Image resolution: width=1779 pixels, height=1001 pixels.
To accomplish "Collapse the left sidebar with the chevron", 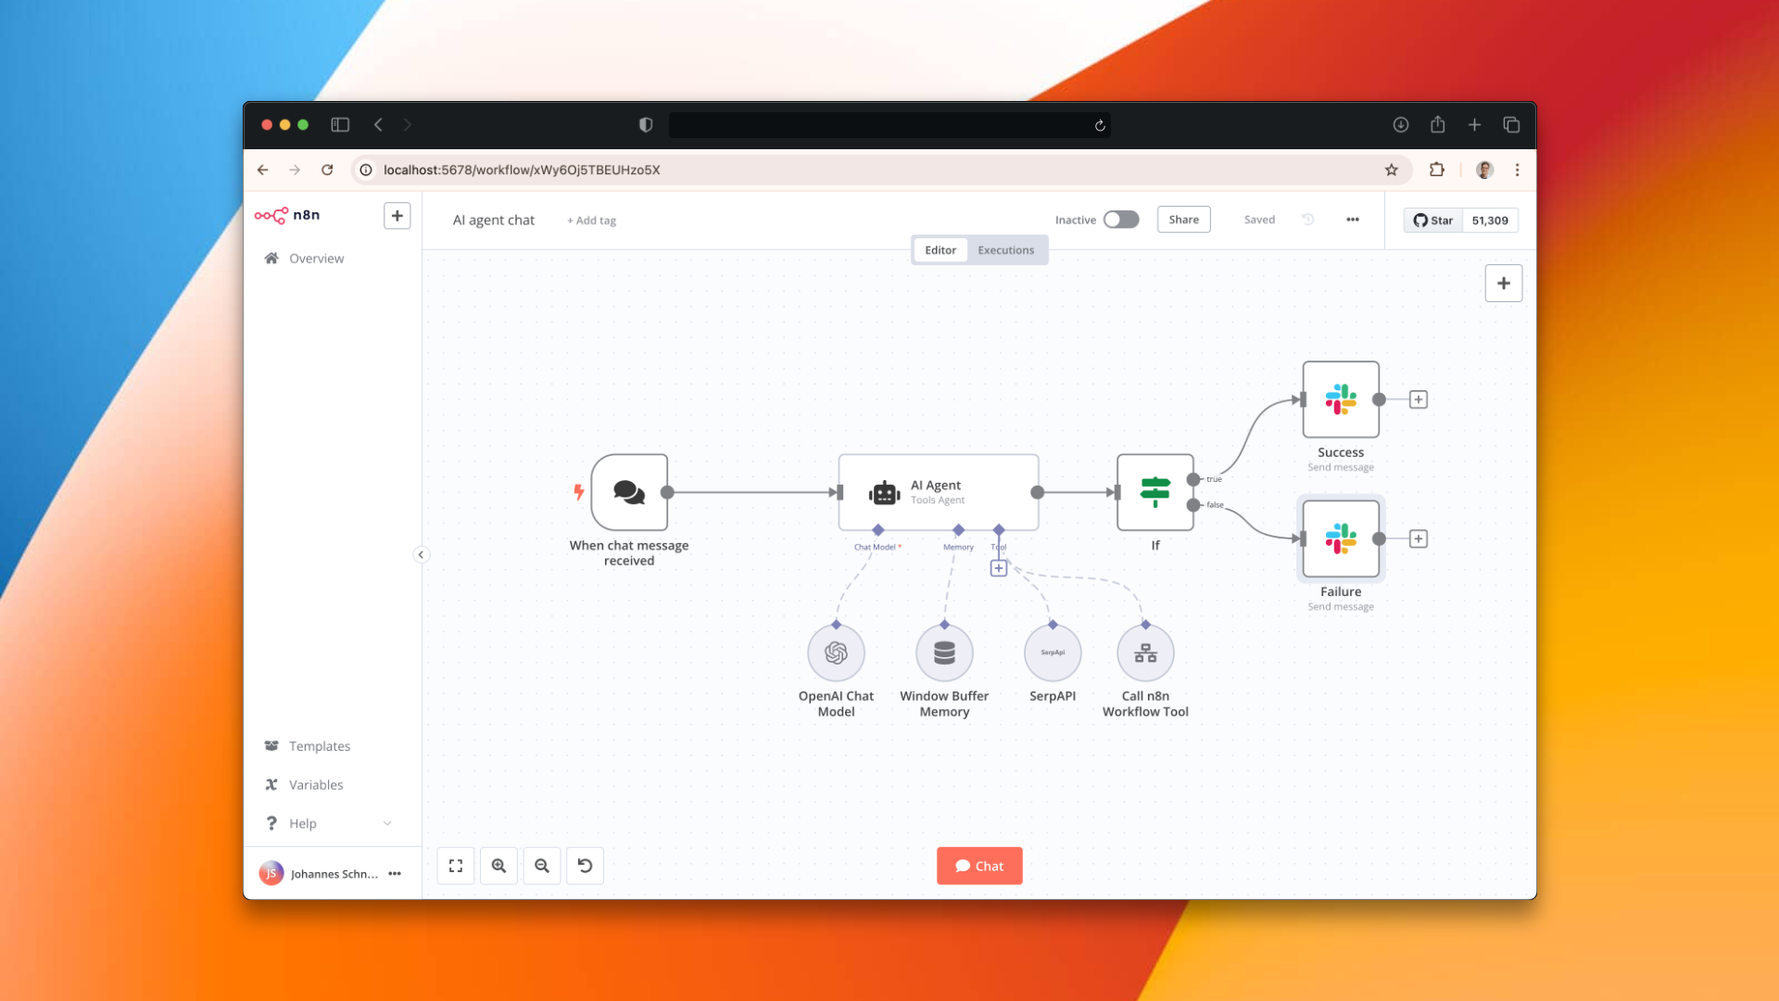I will 422,554.
